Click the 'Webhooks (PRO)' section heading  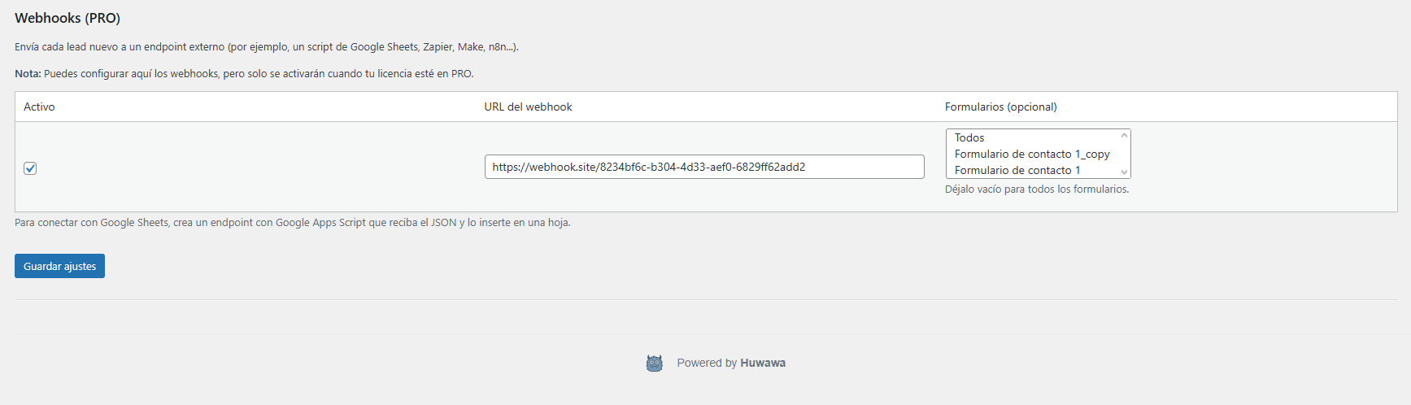[68, 18]
